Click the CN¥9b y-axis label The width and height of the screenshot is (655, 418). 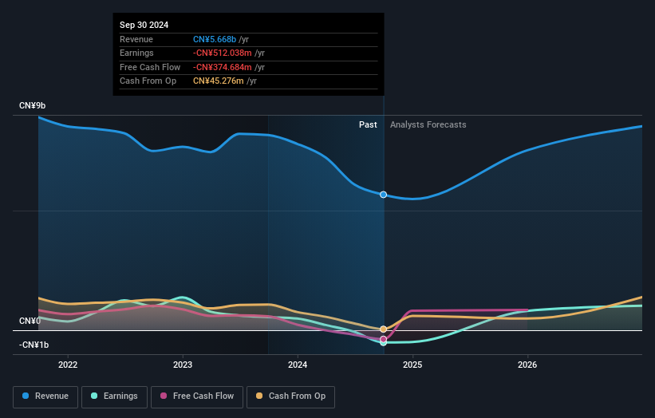click(32, 105)
